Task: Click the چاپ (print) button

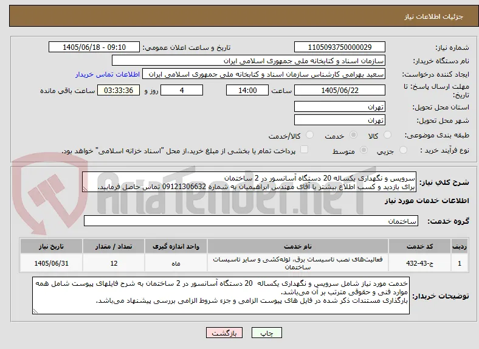Action: pos(267,333)
